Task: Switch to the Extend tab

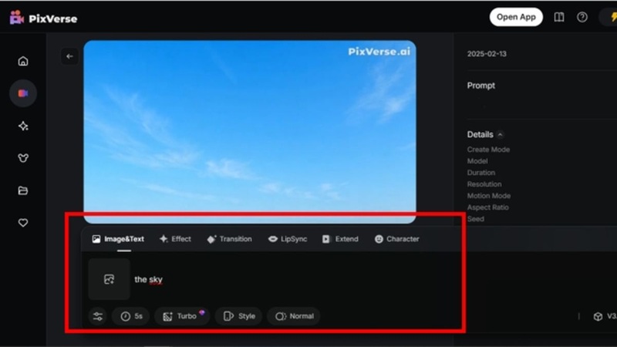Action: [340, 239]
